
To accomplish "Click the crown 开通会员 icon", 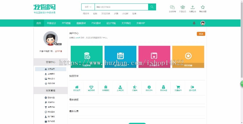I will 183,8.
